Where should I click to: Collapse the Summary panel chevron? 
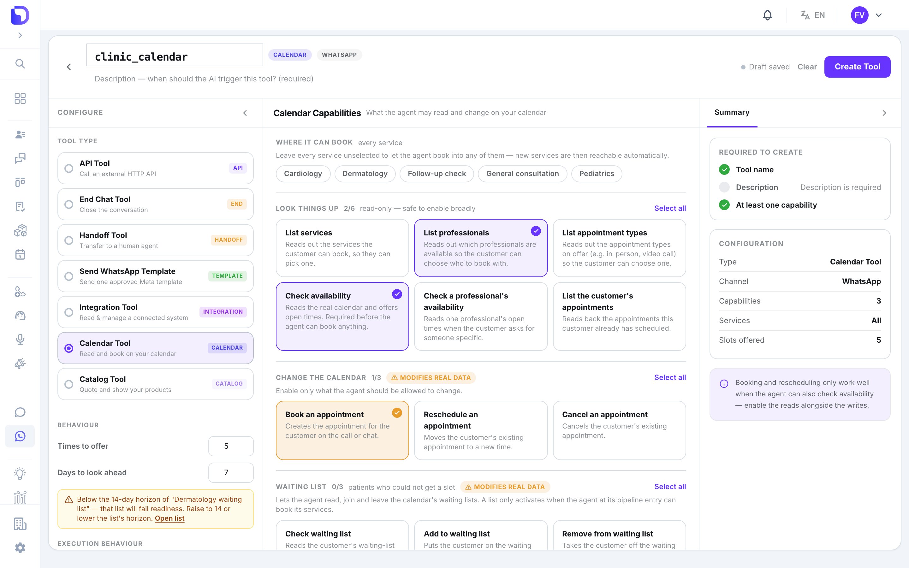tap(884, 113)
